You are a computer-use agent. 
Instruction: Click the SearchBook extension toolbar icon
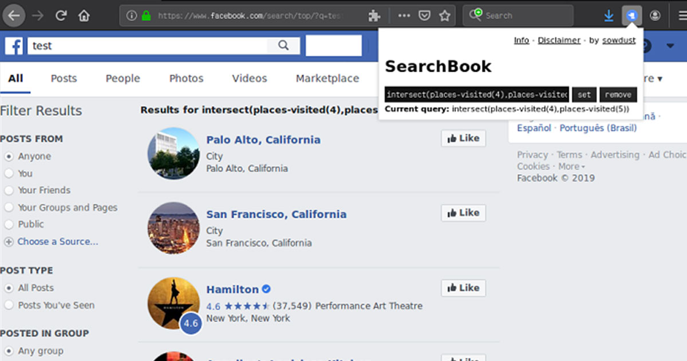(631, 15)
